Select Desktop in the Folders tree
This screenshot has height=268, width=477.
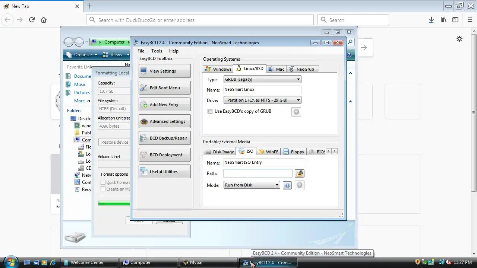(81, 119)
